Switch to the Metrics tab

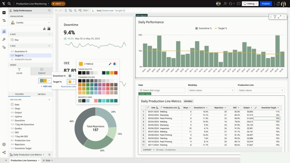(41, 94)
